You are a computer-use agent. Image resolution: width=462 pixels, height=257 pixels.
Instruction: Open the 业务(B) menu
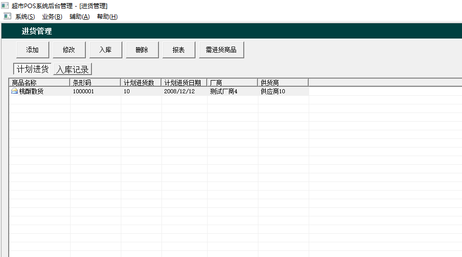tap(52, 17)
